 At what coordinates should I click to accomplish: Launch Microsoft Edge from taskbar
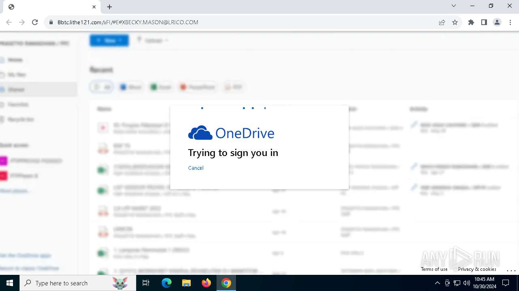(x=167, y=283)
